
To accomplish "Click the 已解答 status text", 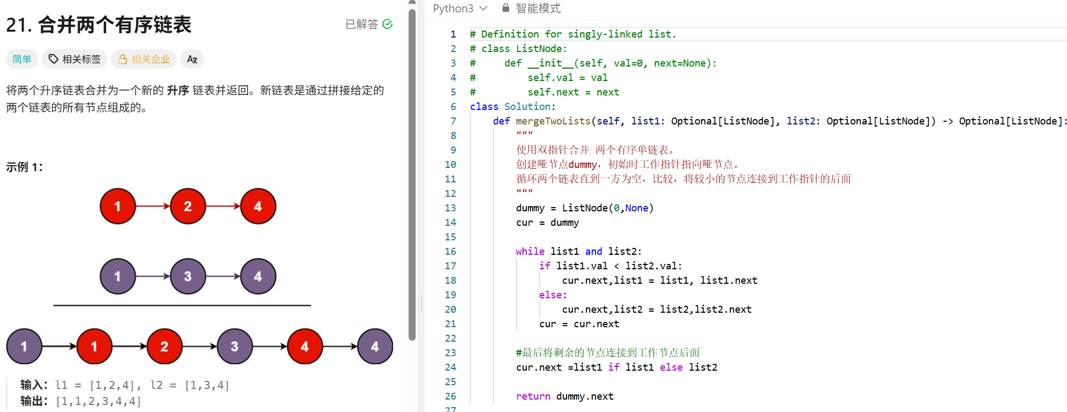I will click(x=361, y=24).
